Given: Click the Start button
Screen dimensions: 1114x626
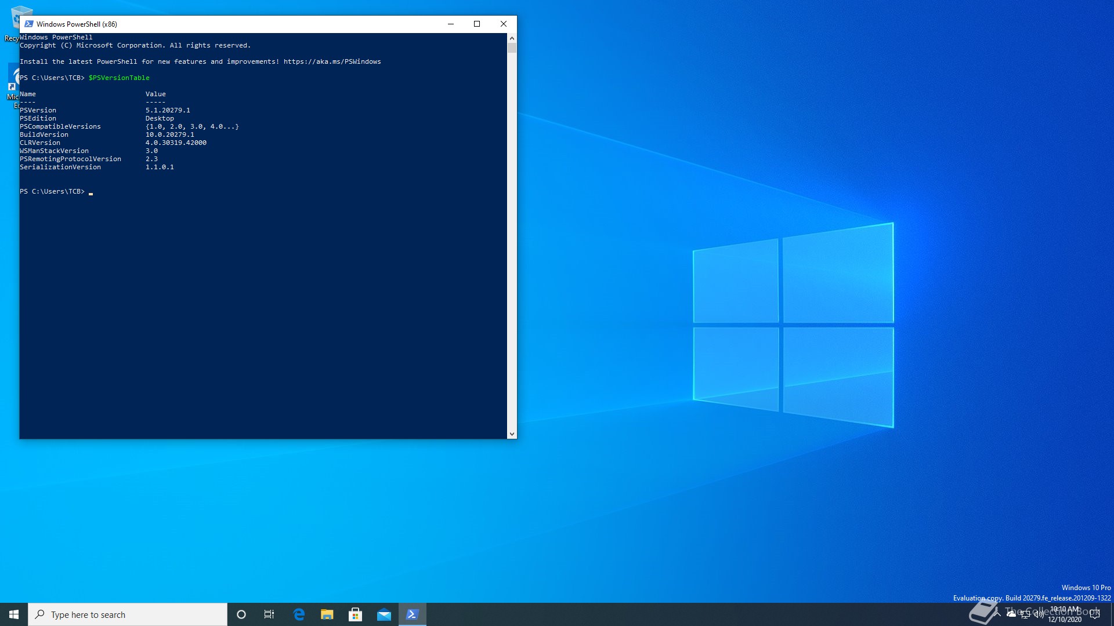Looking at the screenshot, I should point(14,614).
